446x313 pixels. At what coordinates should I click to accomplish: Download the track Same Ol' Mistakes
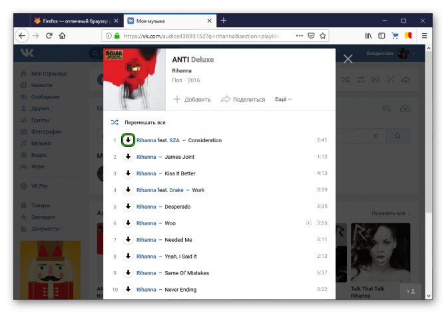click(x=128, y=273)
